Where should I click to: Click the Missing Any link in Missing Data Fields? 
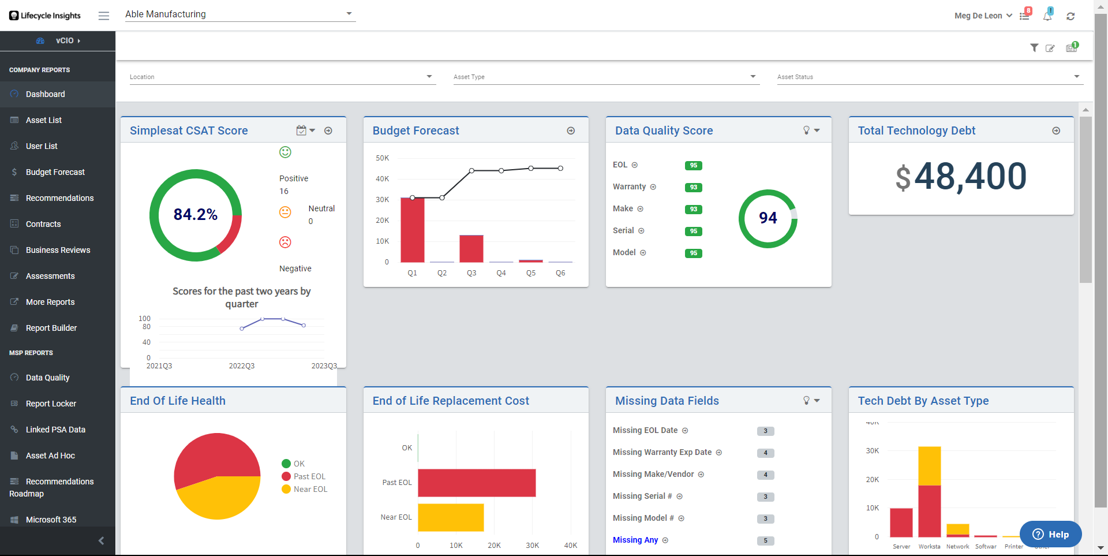click(635, 540)
